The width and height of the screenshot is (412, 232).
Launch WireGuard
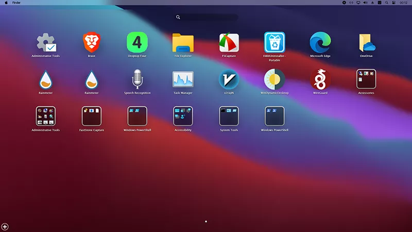[x=320, y=79]
